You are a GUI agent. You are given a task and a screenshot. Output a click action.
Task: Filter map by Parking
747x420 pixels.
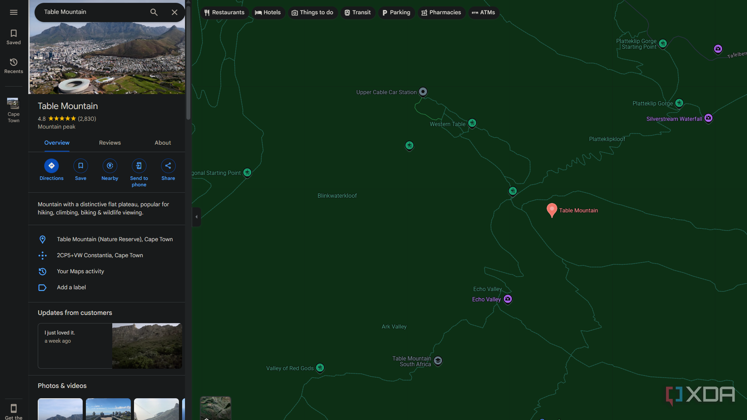[x=396, y=12]
